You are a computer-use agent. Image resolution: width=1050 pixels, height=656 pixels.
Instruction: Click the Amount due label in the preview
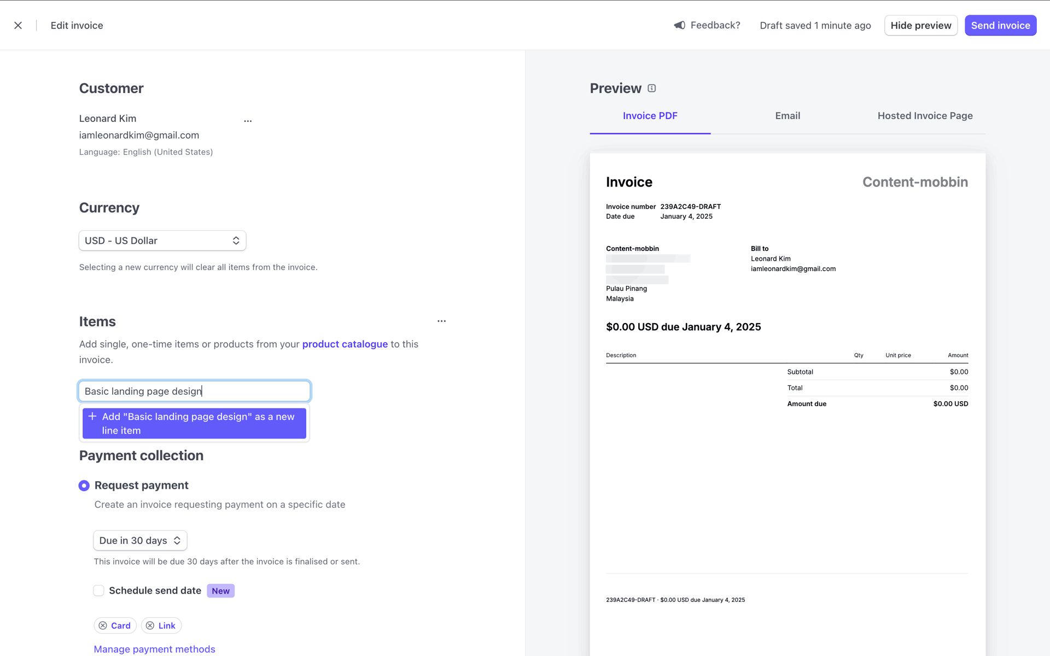tap(807, 404)
